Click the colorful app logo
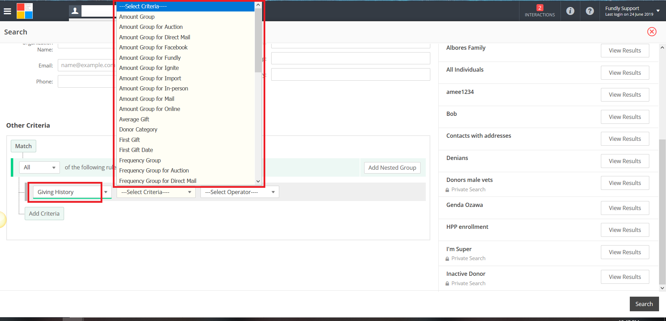The image size is (666, 321). click(25, 11)
